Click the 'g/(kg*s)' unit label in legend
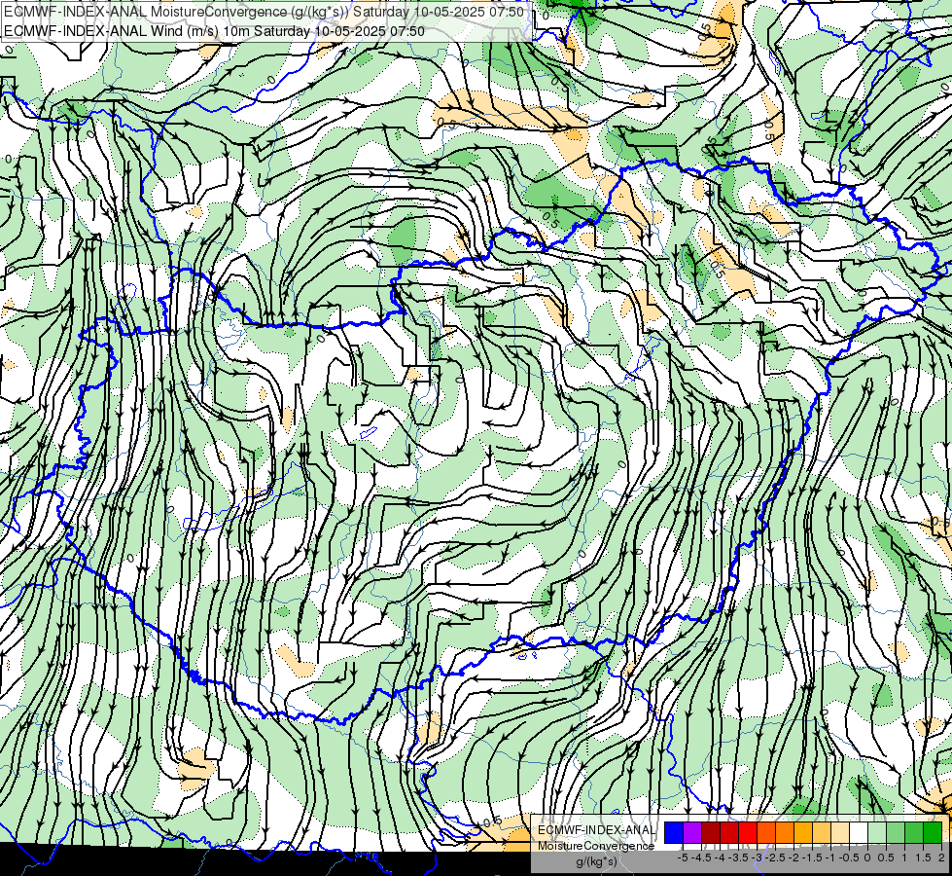The image size is (952, 876). 597,862
